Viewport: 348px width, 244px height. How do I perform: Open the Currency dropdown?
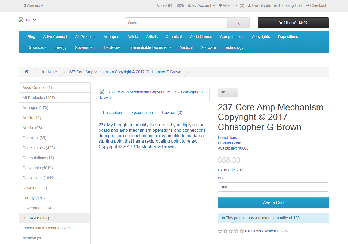pos(33,5)
